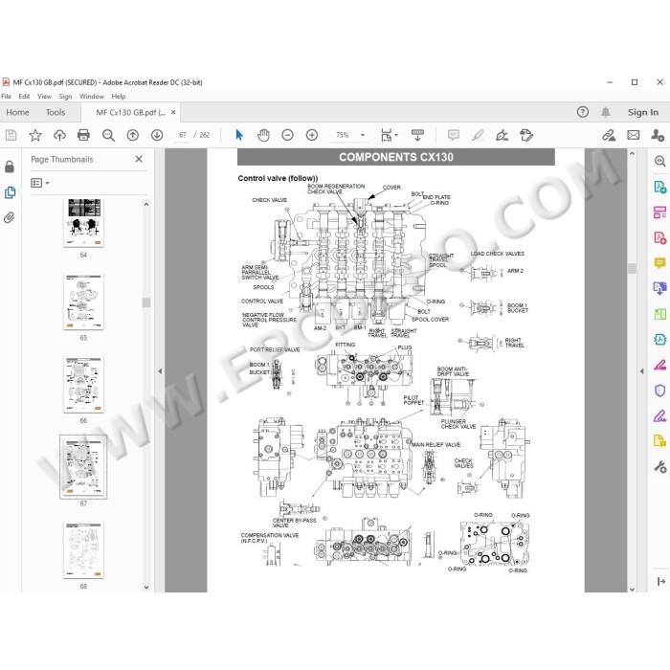Open the find text magnifier
The width and height of the screenshot is (670, 670).
(x=108, y=136)
